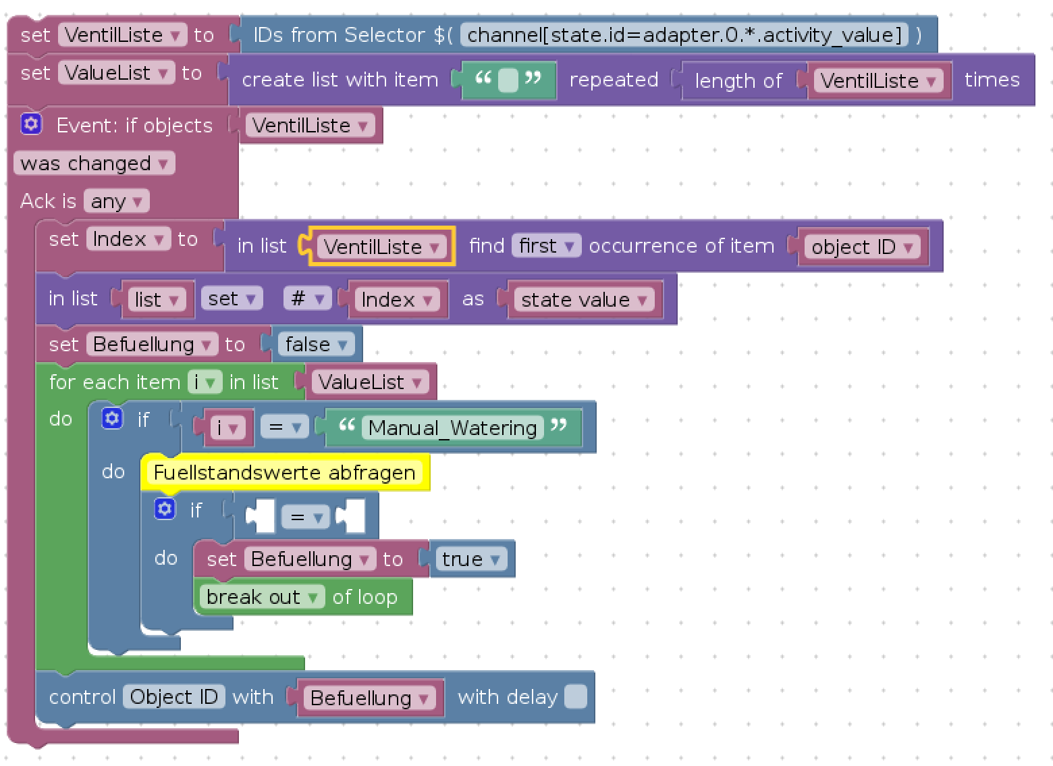The image size is (1053, 766).
Task: Open 'object ID' dropdown in find block
Action: [862, 247]
